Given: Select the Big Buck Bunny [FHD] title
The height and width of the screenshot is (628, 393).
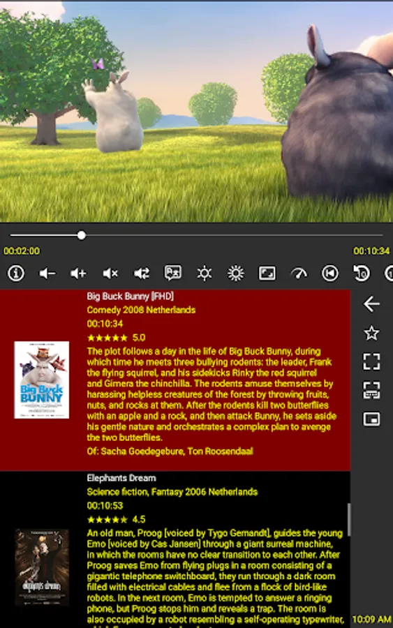Looking at the screenshot, I should 131,297.
